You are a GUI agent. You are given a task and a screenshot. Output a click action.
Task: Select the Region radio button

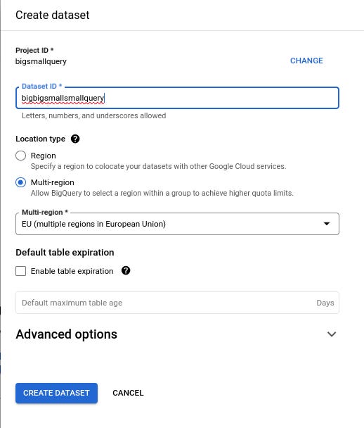pyautogui.click(x=20, y=156)
